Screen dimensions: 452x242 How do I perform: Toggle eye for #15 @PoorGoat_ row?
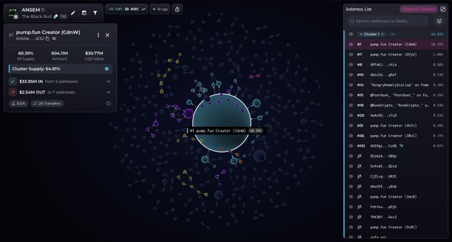(x=351, y=95)
